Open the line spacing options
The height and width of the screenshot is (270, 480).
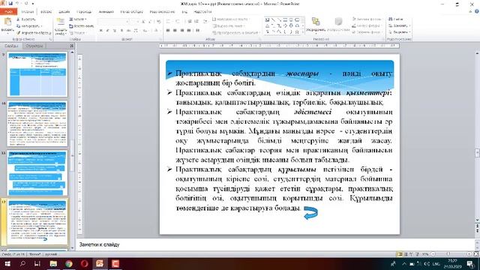tap(205, 22)
